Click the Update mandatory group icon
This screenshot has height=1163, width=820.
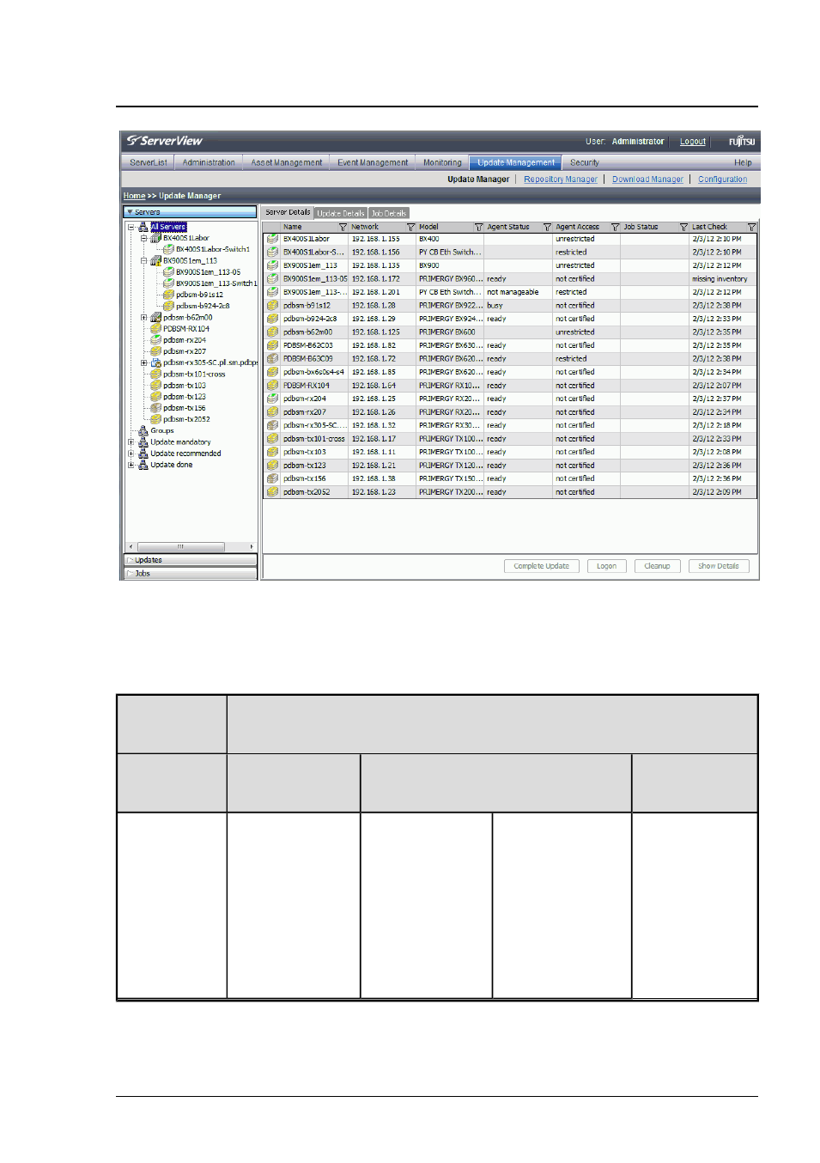tap(143, 441)
